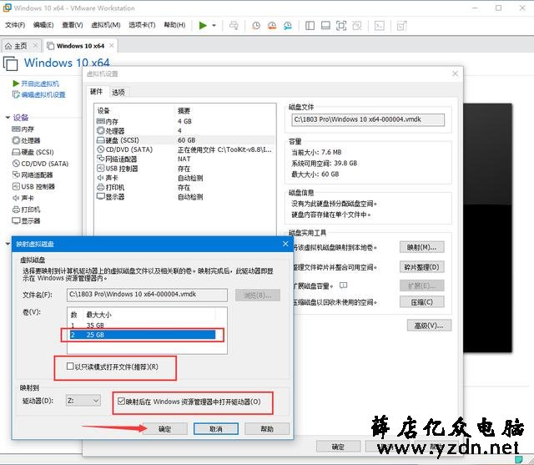Toggle the thumbnail bar view icon
Viewport: 534px width, 465px height.
pyautogui.click(x=325, y=26)
